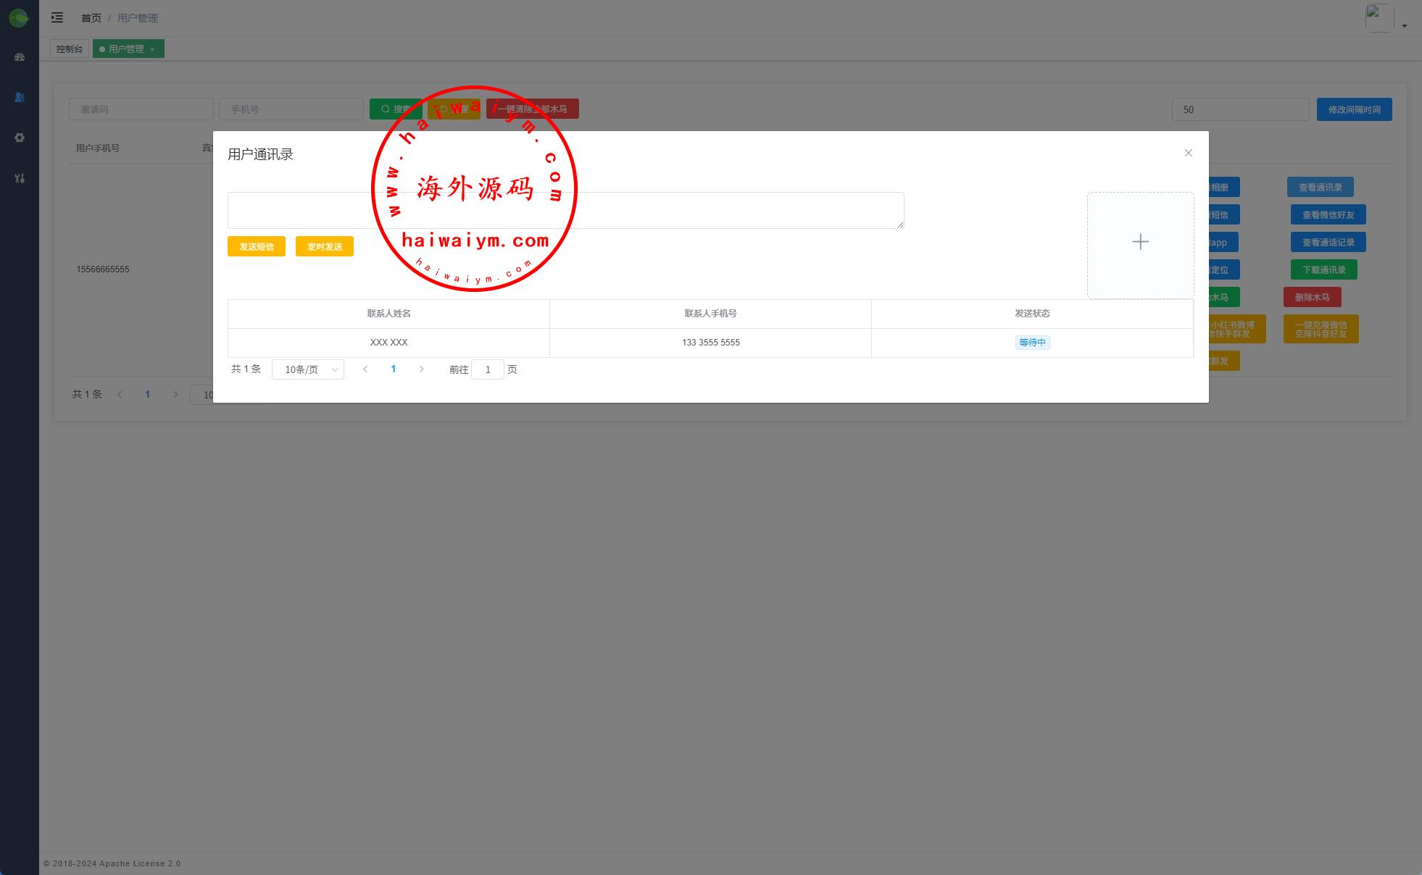Select page 1 in dialog pagination

[x=394, y=369]
